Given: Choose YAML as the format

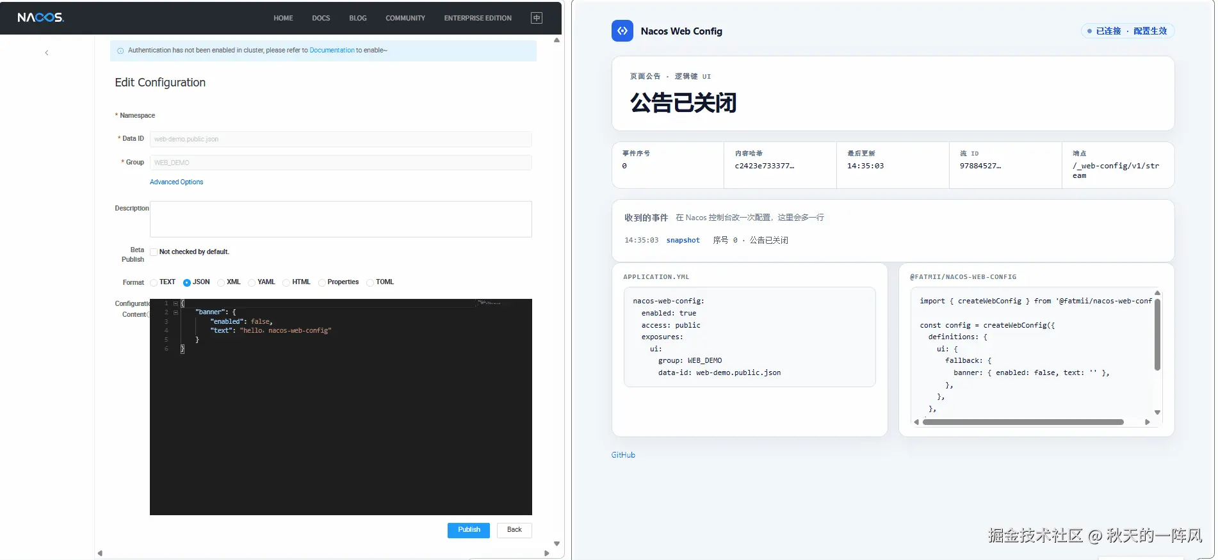Looking at the screenshot, I should coord(252,282).
